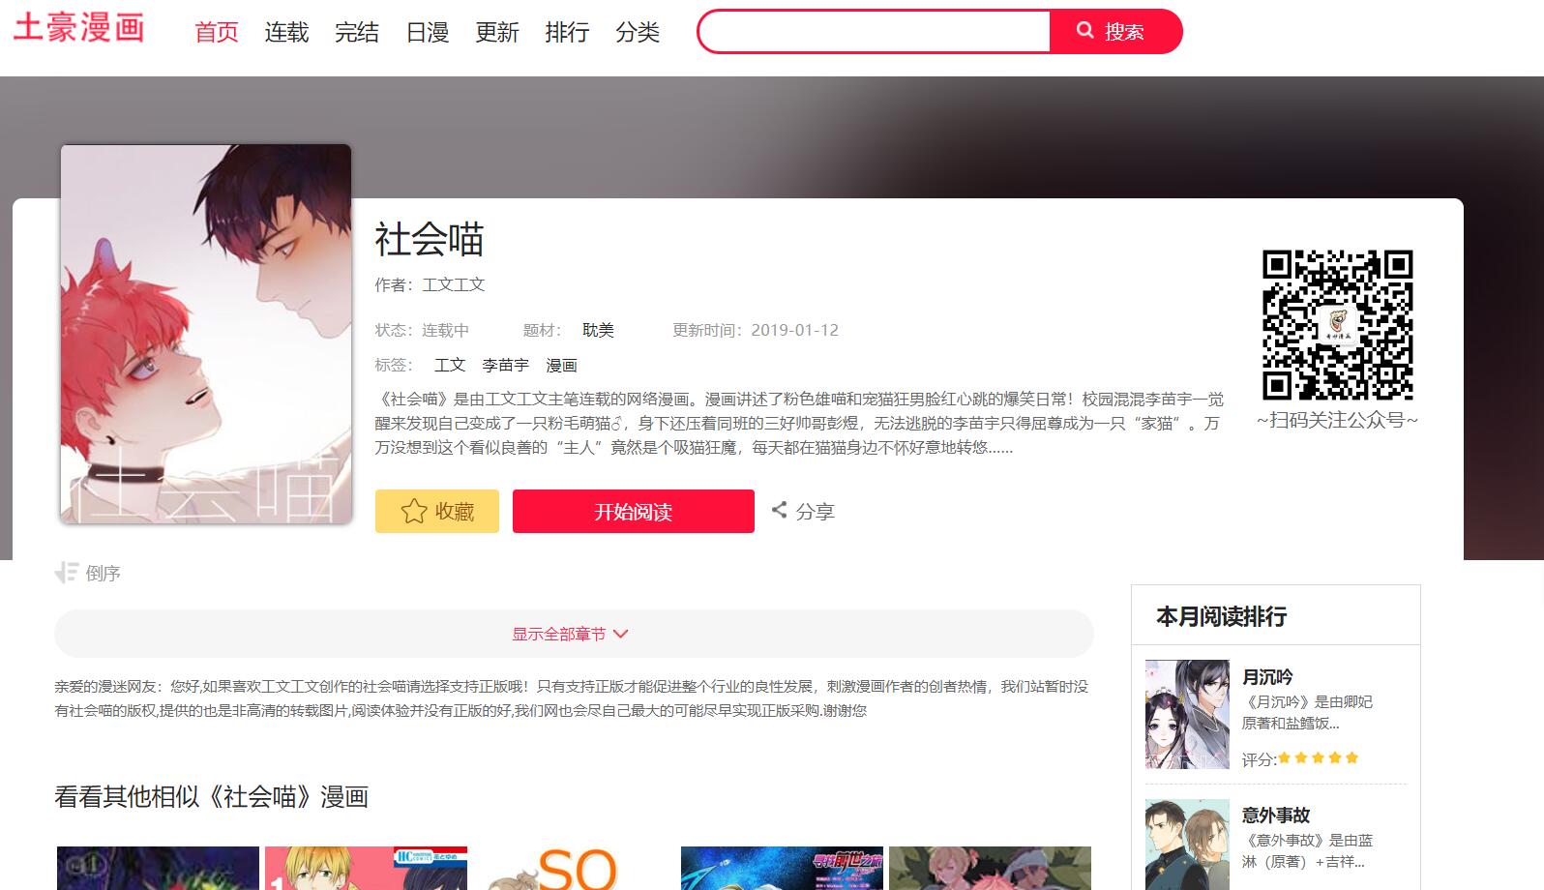Open 意外事故 in monthly ranking
This screenshot has height=890, width=1544.
tap(1276, 815)
